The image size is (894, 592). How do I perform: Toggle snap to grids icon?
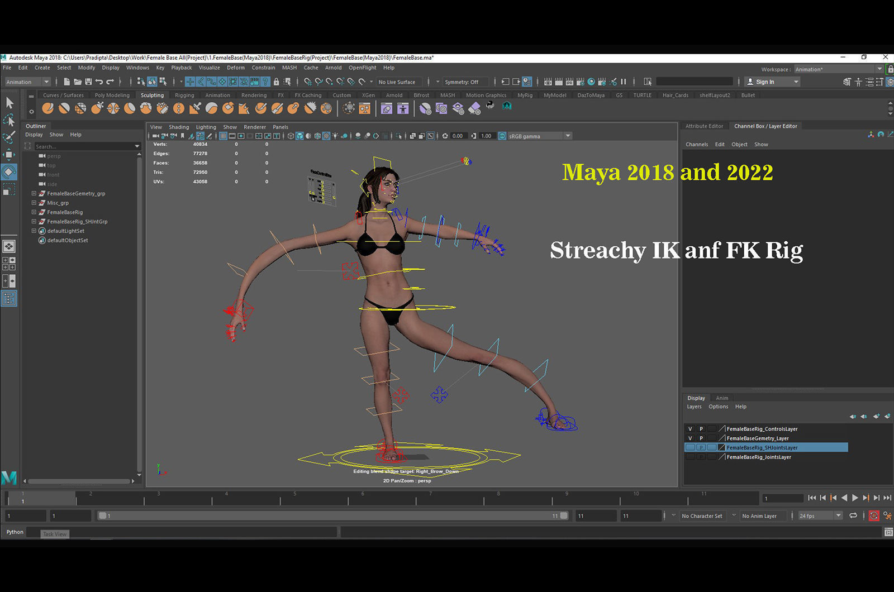[x=307, y=82]
